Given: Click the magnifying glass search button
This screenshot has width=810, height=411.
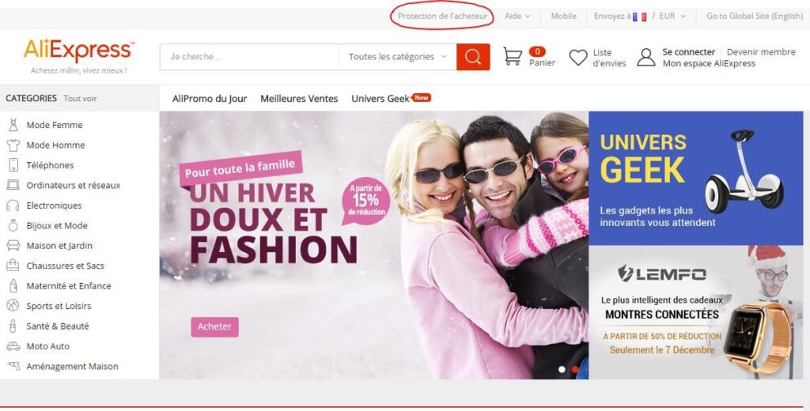Looking at the screenshot, I should click(473, 57).
